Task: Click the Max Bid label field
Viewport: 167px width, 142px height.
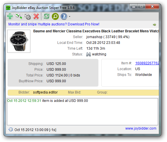Action: (x=74, y=92)
